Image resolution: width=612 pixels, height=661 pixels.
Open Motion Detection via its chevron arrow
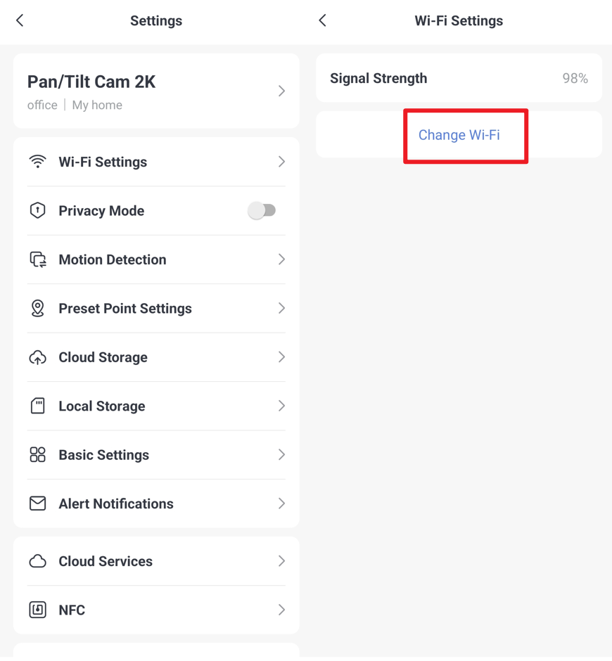pyautogui.click(x=282, y=259)
